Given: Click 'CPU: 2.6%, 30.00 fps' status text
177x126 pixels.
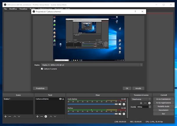Looking at the screenshot, I should click(x=154, y=122).
